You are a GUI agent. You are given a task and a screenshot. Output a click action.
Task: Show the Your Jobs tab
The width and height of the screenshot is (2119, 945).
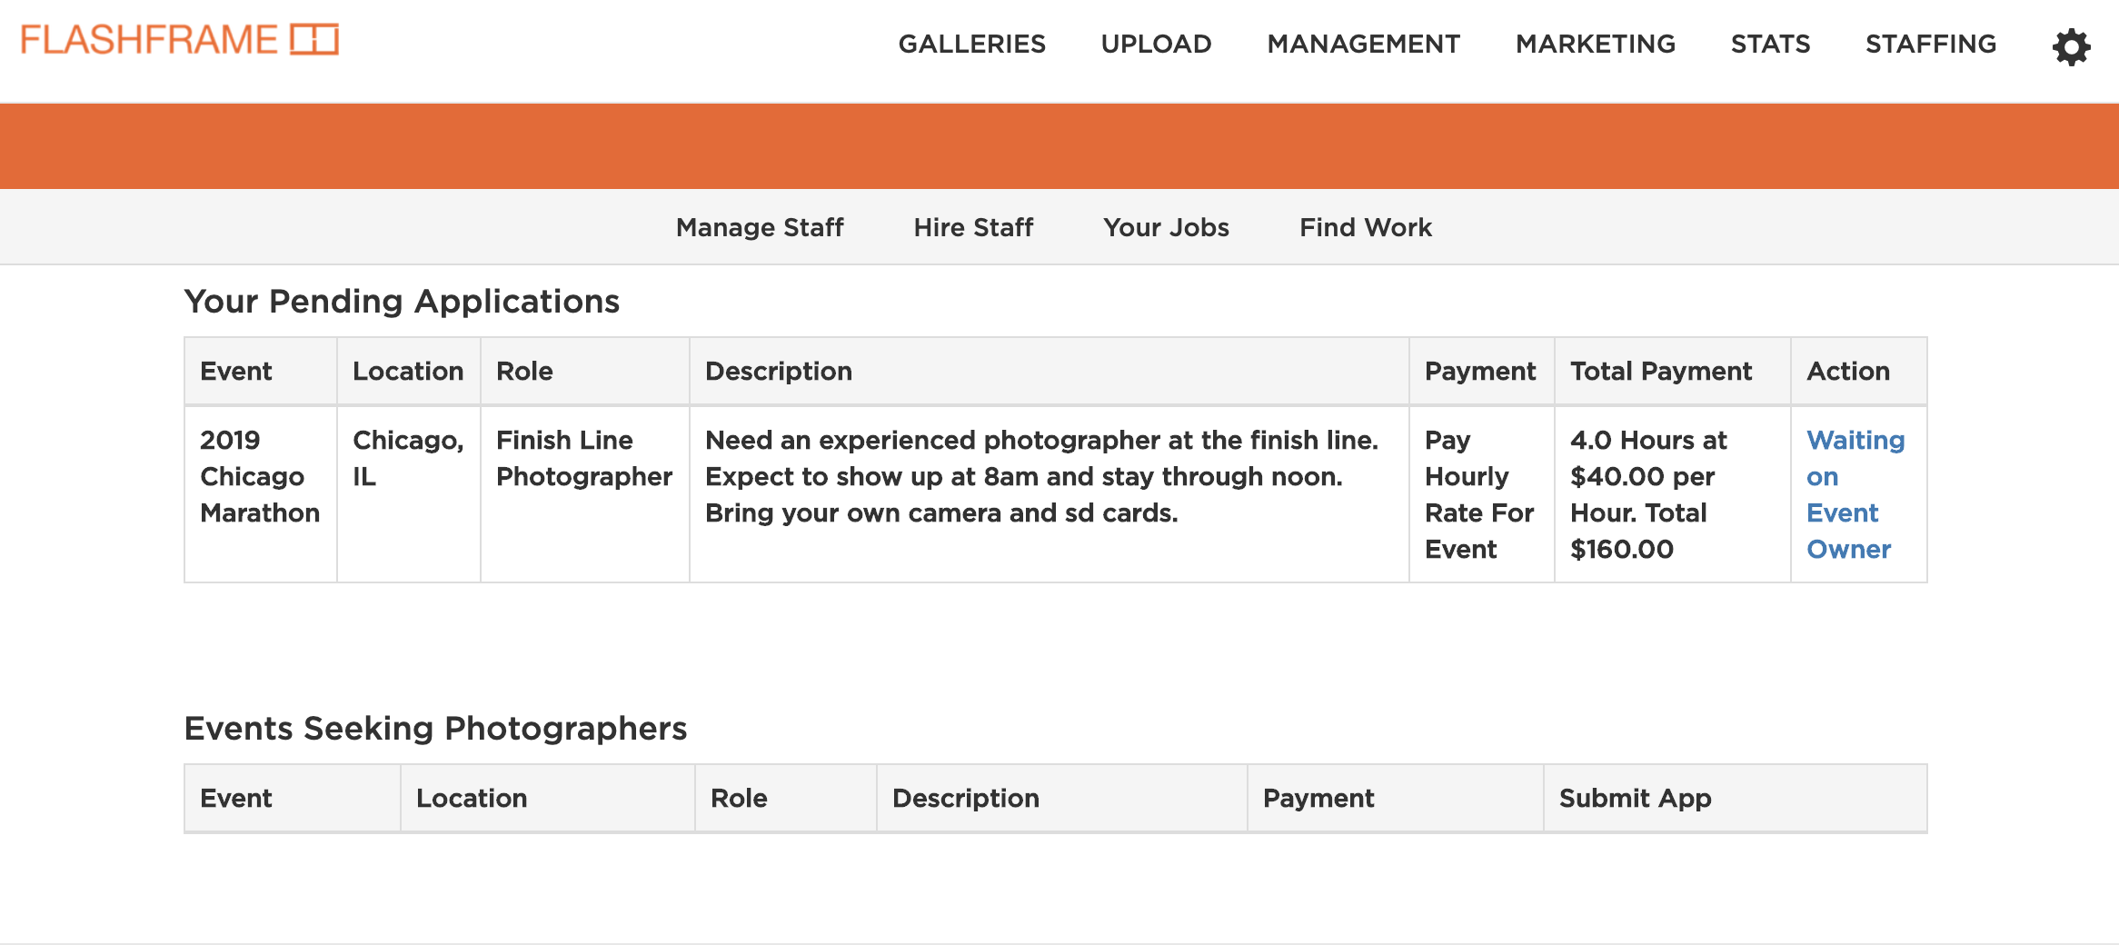[1166, 227]
